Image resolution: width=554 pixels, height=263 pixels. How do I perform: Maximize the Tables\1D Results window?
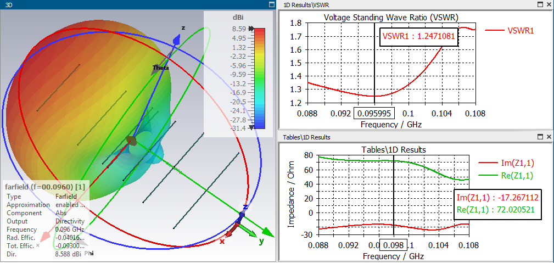tap(540, 137)
